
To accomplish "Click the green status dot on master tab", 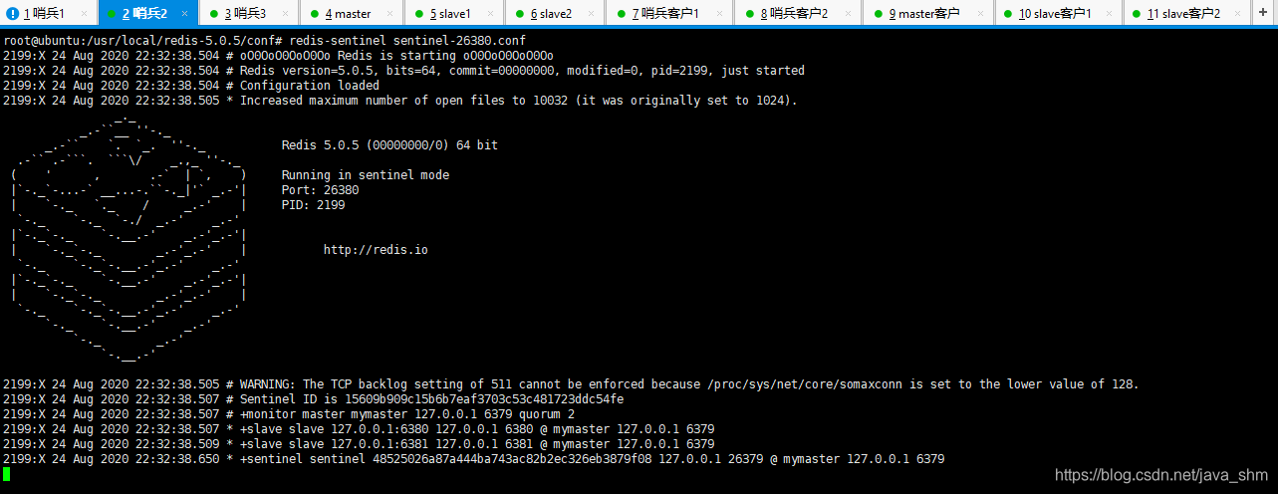I will 315,14.
